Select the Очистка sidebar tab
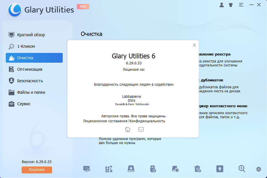The image size is (267, 178). tap(34, 58)
